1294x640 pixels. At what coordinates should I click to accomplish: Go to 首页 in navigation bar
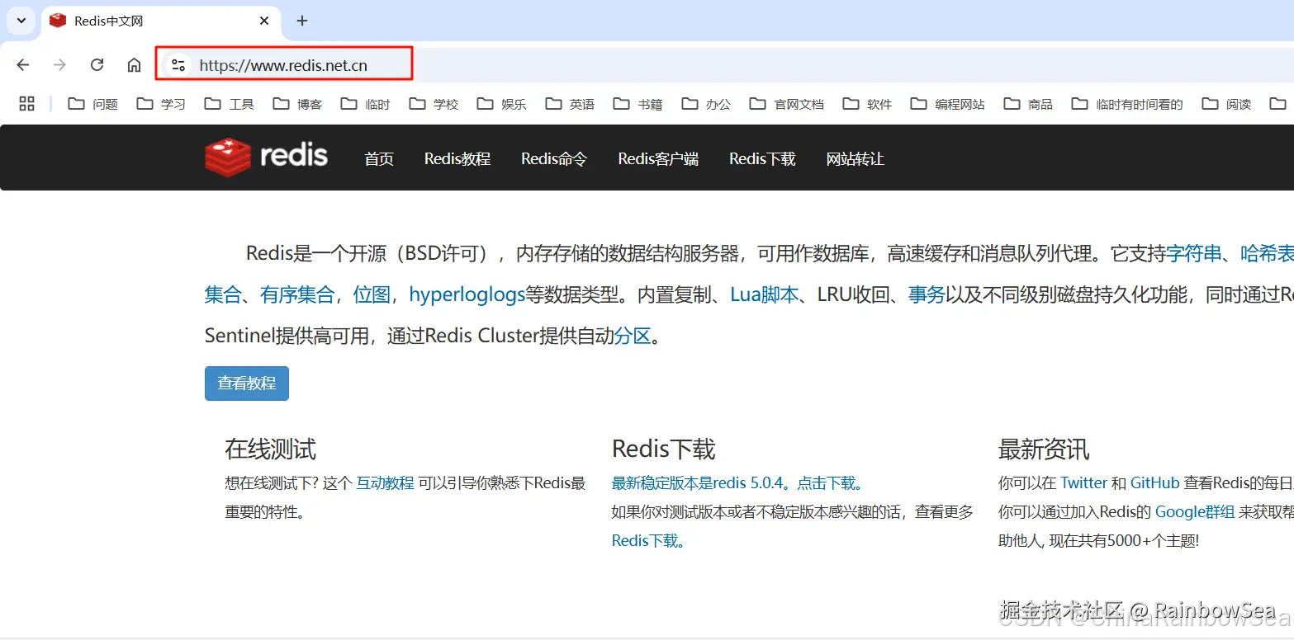click(x=379, y=159)
